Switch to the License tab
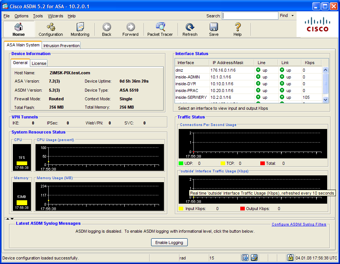Viewport: 340px width, 264px height. tap(39, 63)
